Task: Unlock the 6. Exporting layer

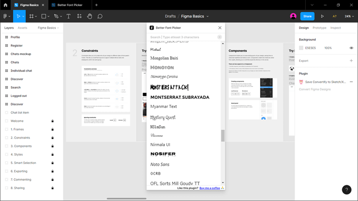Action: pyautogui.click(x=53, y=171)
